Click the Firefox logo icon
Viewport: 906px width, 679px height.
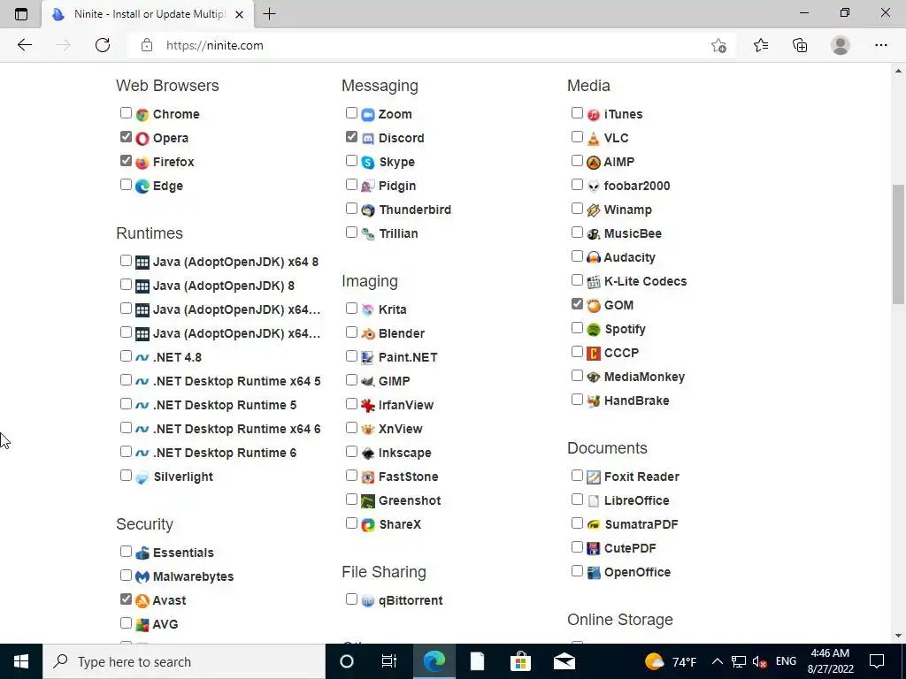[x=142, y=163]
